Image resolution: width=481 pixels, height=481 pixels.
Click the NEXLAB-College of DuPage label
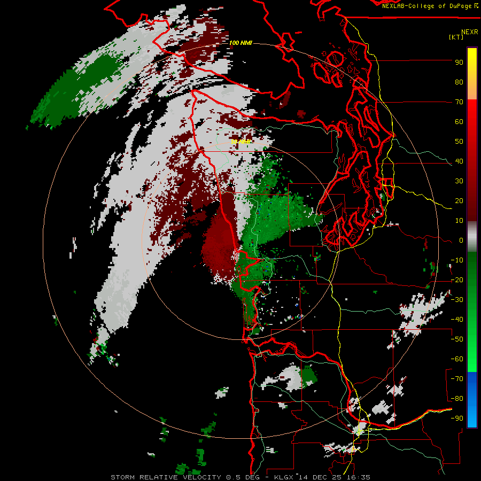[426, 6]
